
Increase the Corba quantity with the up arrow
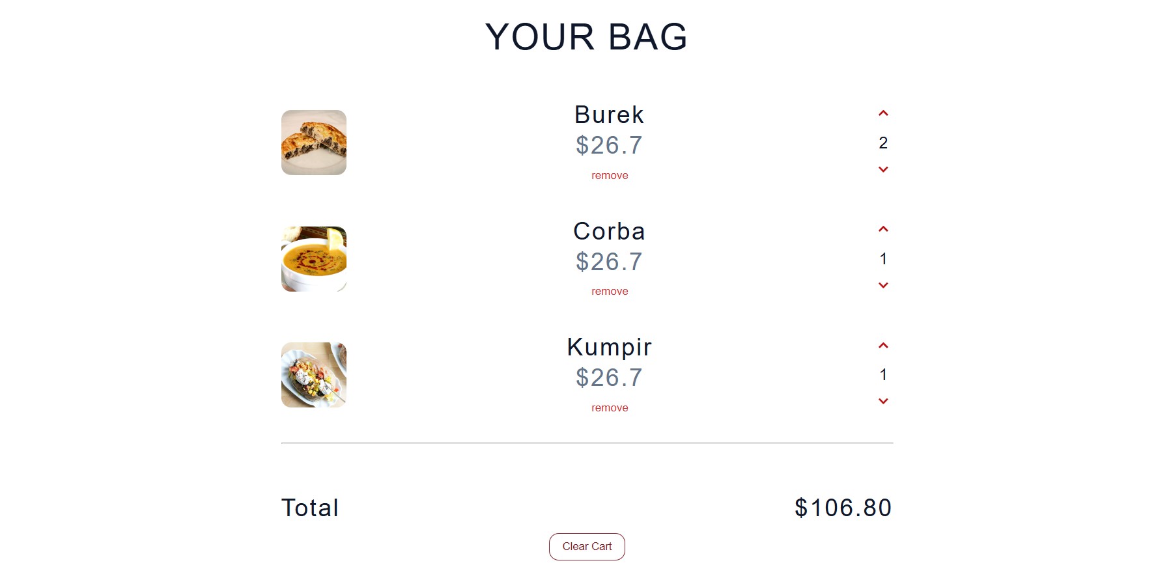click(883, 228)
